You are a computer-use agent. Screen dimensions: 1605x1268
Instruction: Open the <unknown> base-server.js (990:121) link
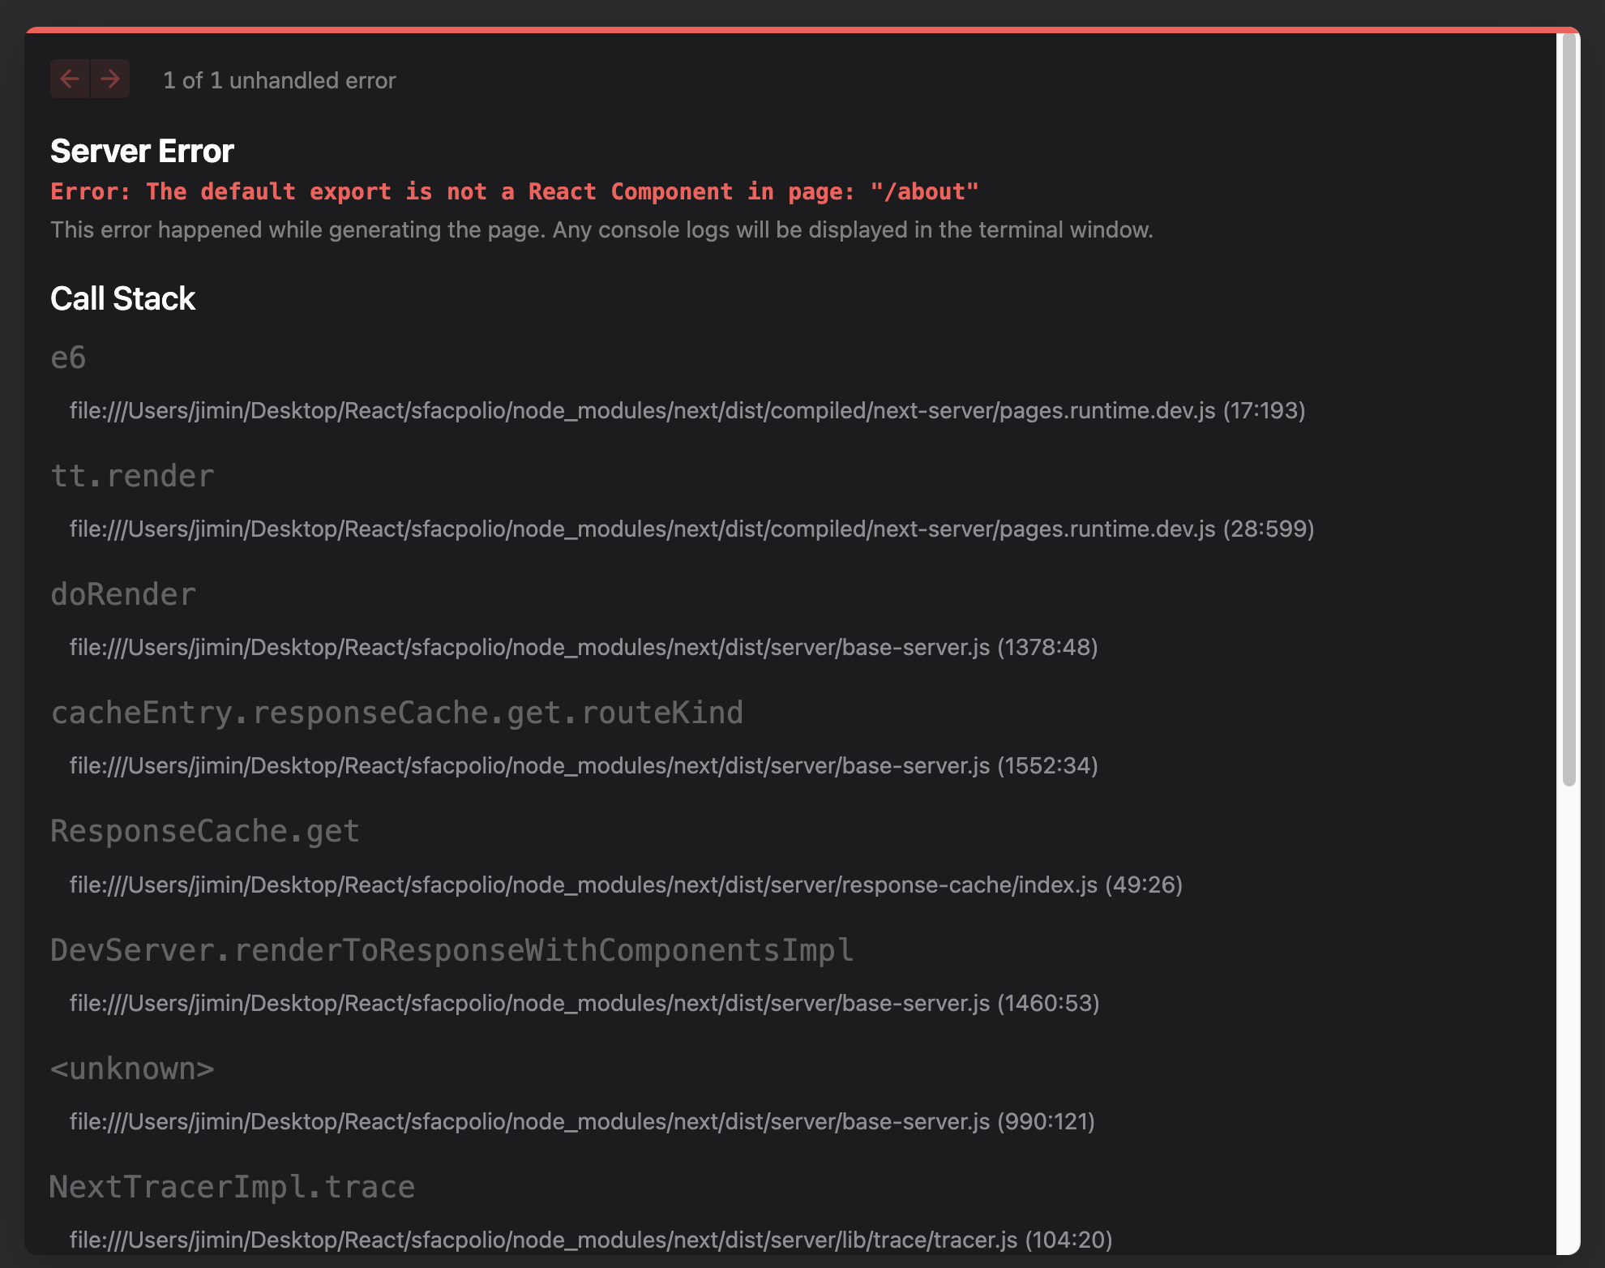click(581, 1121)
